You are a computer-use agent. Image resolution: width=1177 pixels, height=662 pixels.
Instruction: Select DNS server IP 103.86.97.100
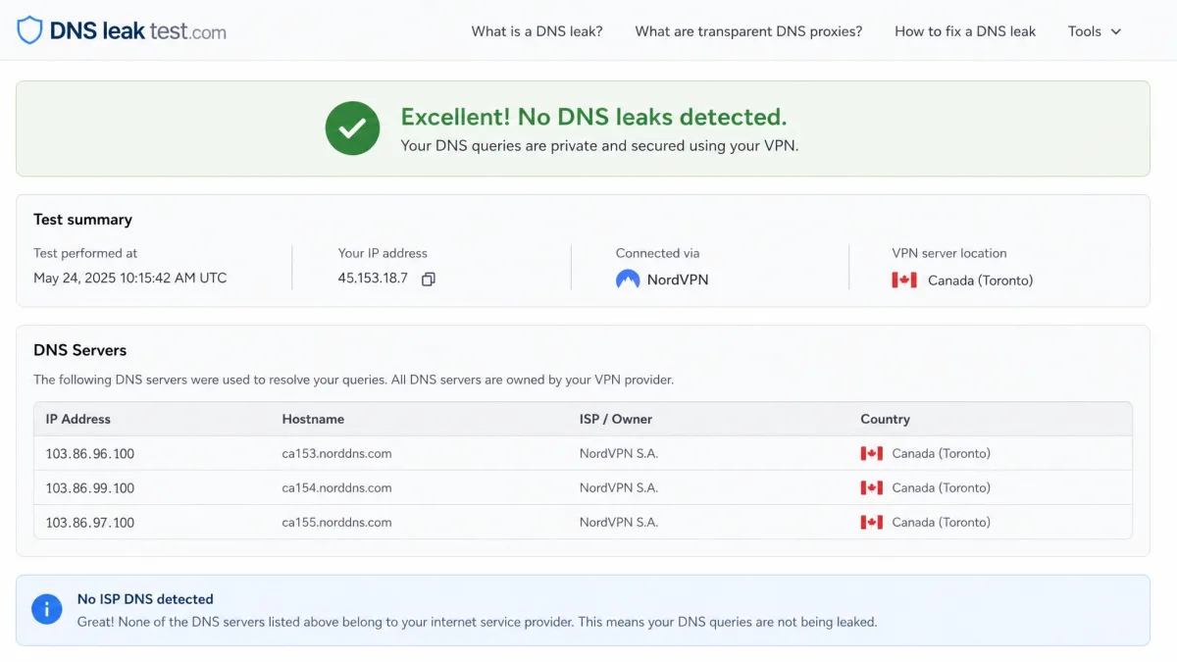click(90, 523)
